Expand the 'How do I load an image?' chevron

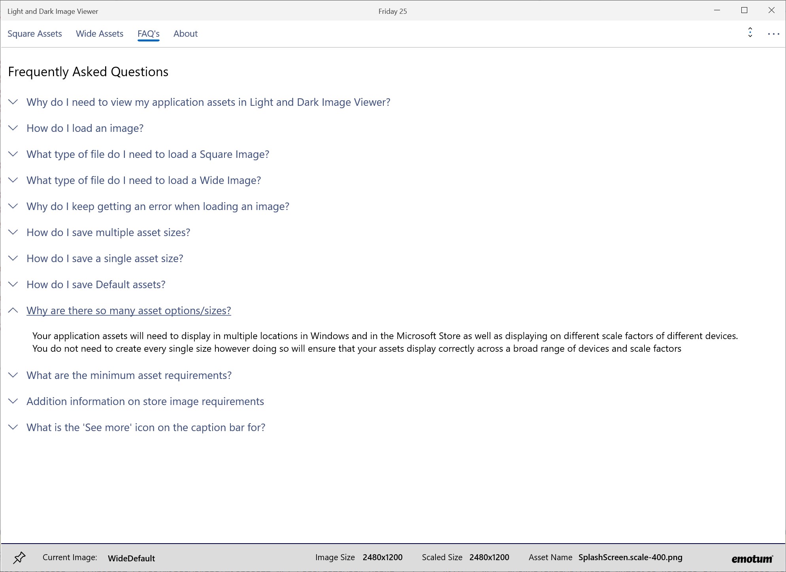click(13, 128)
